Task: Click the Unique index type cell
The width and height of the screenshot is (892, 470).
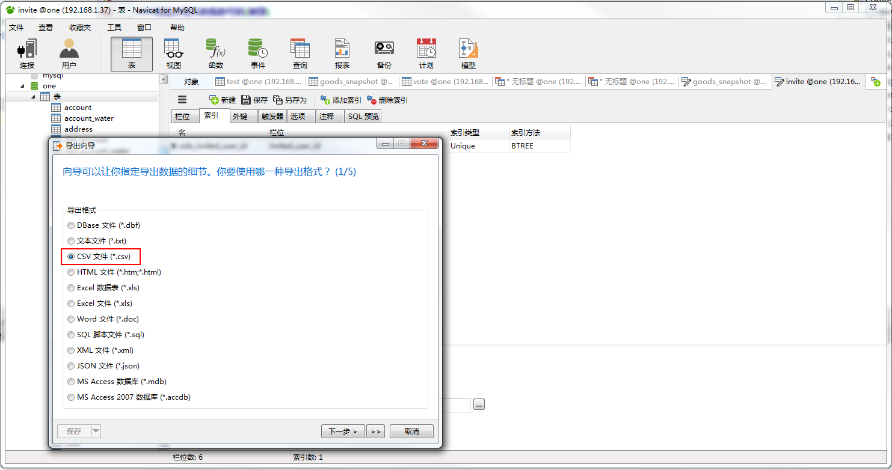Action: (479, 146)
